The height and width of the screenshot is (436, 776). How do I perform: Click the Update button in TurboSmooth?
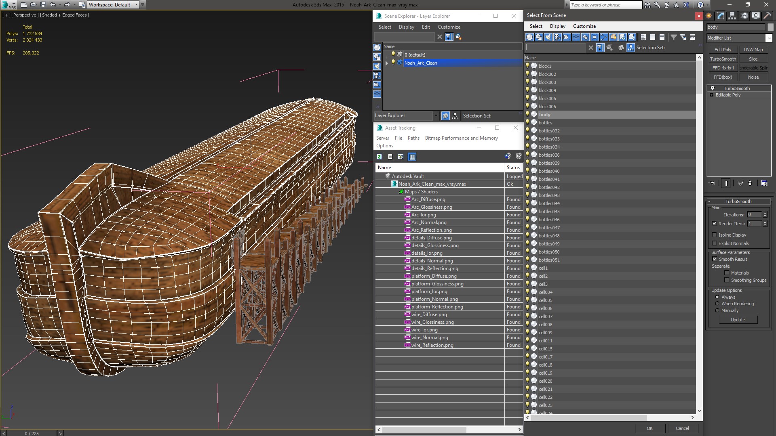coord(738,320)
